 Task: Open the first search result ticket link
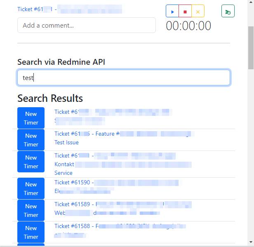[x=113, y=116]
